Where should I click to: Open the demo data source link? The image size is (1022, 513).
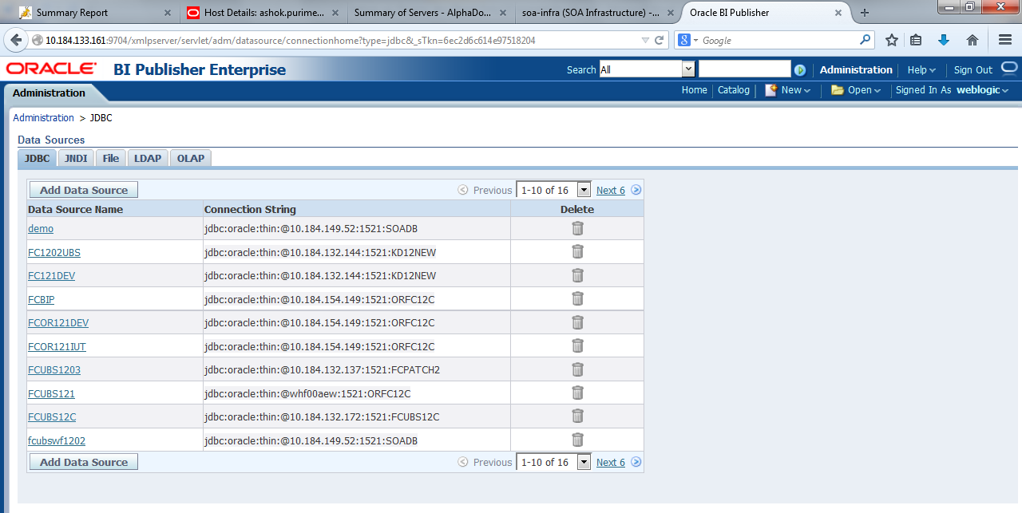41,229
